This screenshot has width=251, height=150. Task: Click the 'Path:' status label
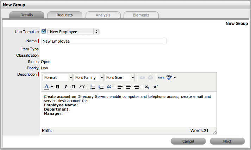[47, 131]
